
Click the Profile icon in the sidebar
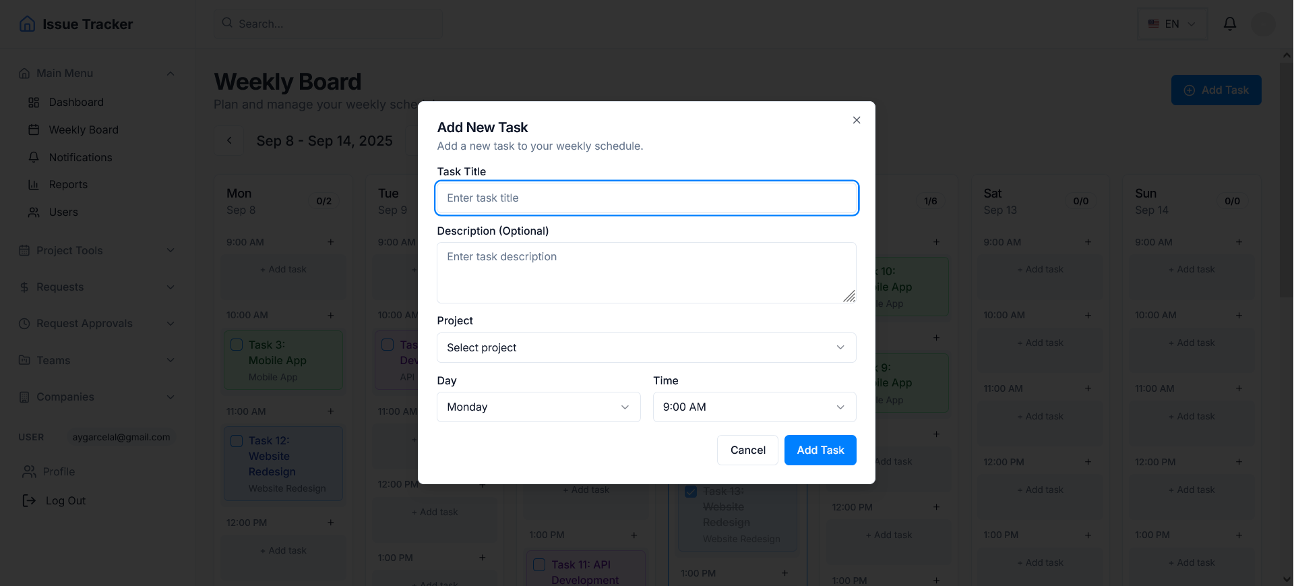tap(28, 471)
